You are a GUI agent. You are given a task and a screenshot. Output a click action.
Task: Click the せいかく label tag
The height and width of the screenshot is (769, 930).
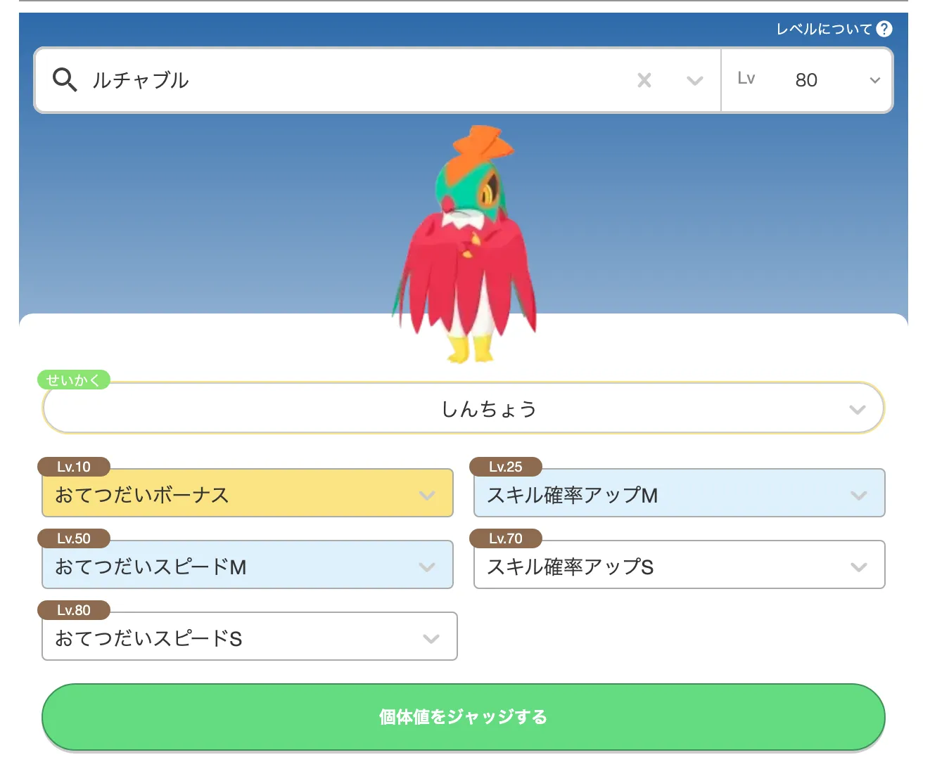coord(73,380)
